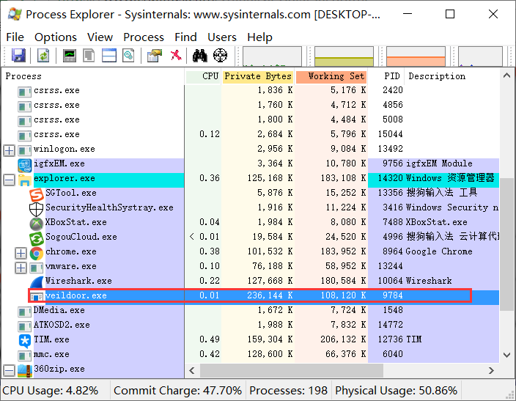This screenshot has height=401, width=516.
Task: Select the csrss.exe row with PID 15044
Action: (251, 134)
